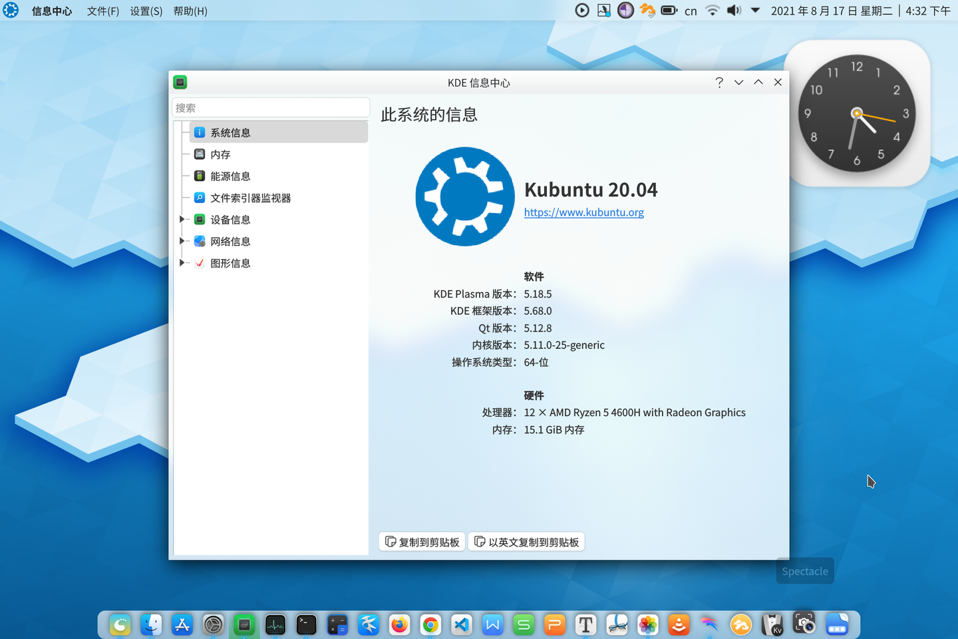Open the system monitor icon in dock

tap(275, 624)
